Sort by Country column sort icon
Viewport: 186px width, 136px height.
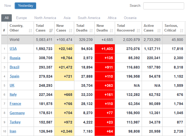30,30
